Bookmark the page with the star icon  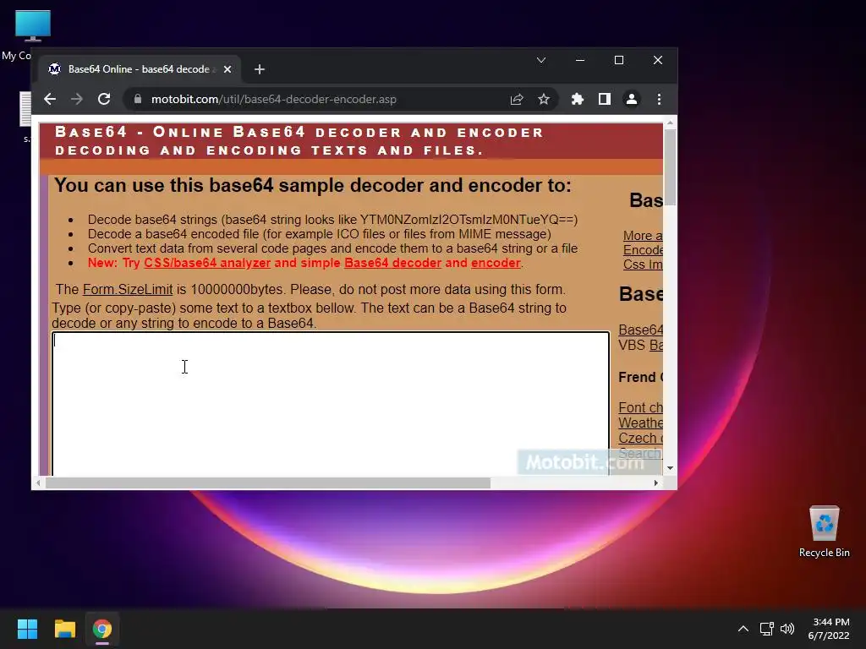(x=544, y=100)
